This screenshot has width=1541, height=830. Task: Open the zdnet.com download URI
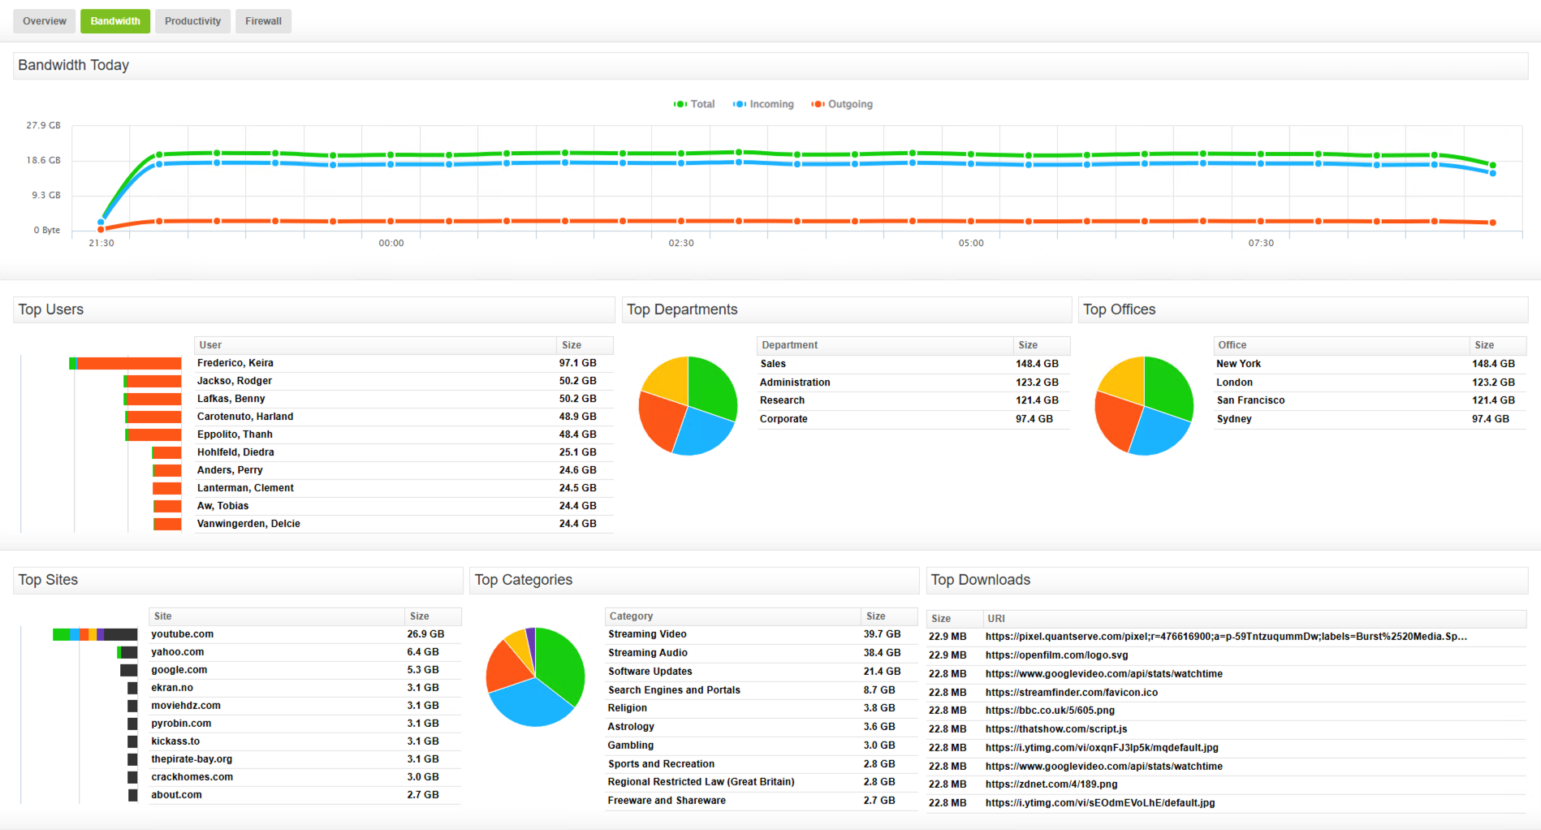point(1051,784)
